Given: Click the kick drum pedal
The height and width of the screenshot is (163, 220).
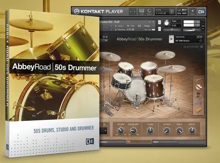Looking at the screenshot, I should pyautogui.click(x=137, y=102).
